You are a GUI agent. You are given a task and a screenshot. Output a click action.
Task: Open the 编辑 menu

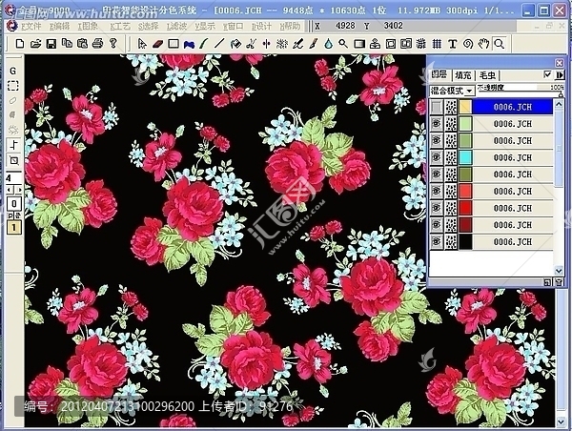59,27
